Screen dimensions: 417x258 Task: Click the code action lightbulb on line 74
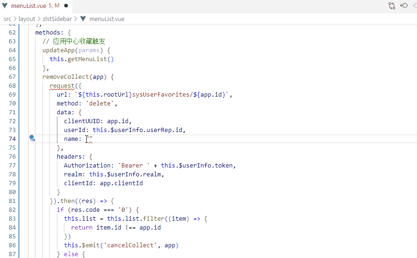(32, 138)
